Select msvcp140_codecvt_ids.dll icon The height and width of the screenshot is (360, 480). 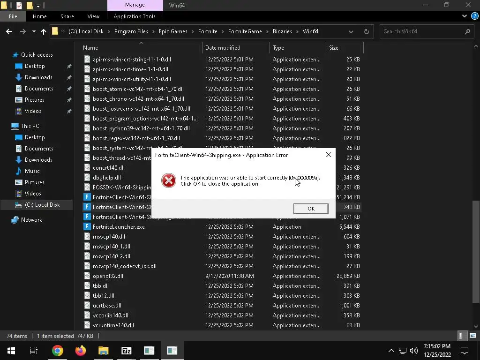[x=87, y=266]
